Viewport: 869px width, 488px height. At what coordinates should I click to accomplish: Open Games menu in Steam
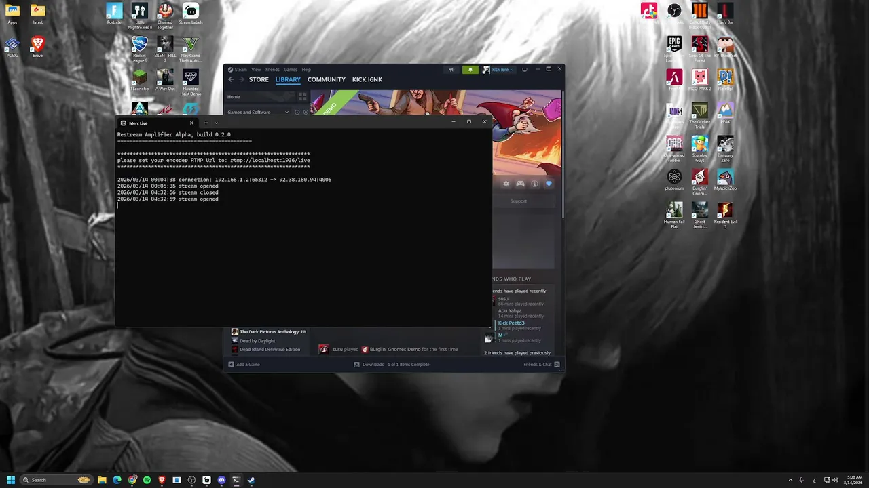click(291, 69)
